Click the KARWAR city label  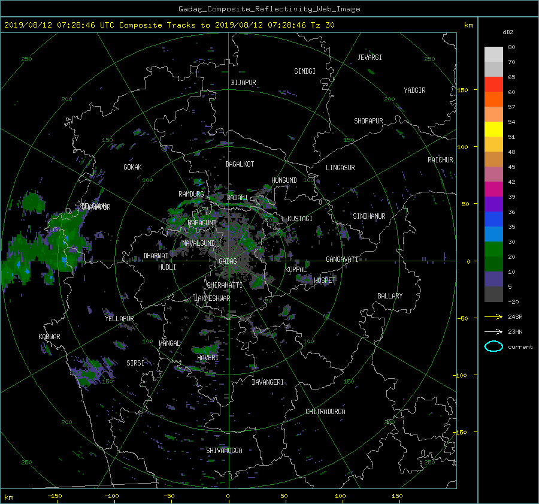coord(49,336)
